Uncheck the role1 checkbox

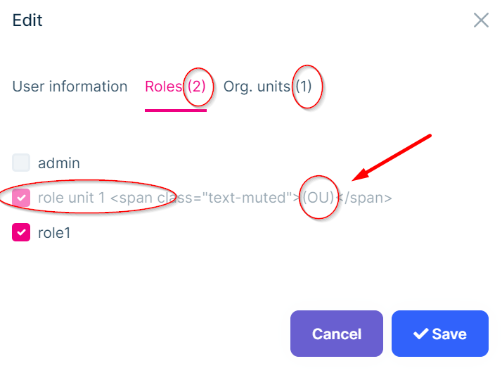coord(21,232)
